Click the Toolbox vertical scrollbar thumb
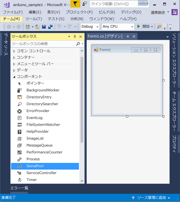This screenshot has height=202, width=180. click(82, 100)
